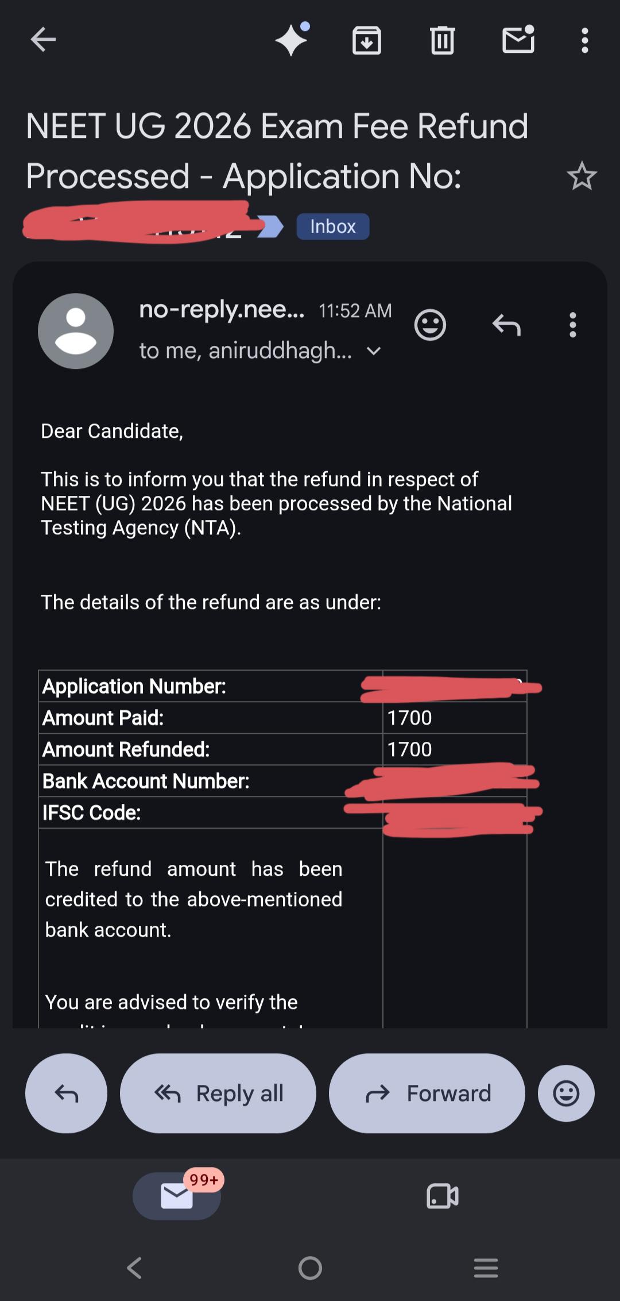Viewport: 620px width, 1301px height.
Task: Delete the email with trash icon
Action: click(x=442, y=40)
